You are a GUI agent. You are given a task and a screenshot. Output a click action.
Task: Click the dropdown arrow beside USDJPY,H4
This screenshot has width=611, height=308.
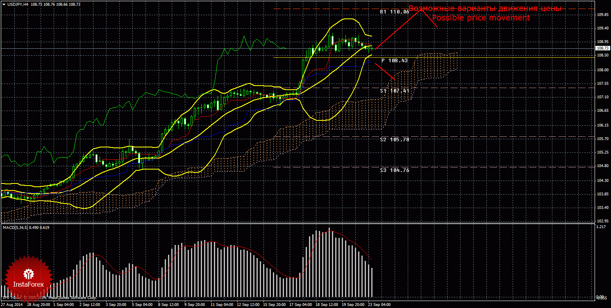(x=3, y=4)
